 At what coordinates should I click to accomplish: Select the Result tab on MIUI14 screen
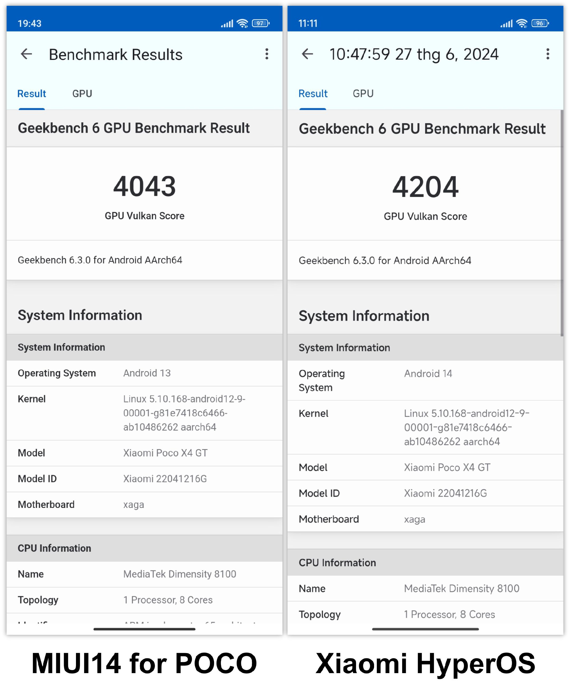click(x=31, y=94)
